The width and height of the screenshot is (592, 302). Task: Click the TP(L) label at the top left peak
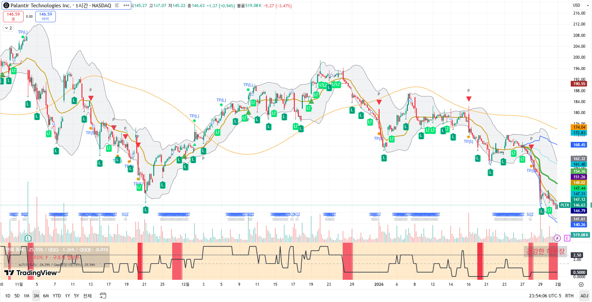23,32
